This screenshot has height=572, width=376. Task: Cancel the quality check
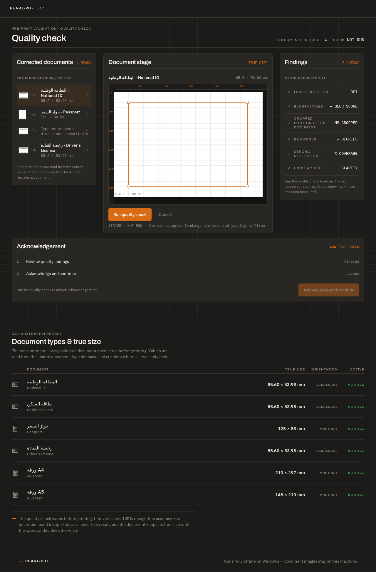(x=165, y=214)
